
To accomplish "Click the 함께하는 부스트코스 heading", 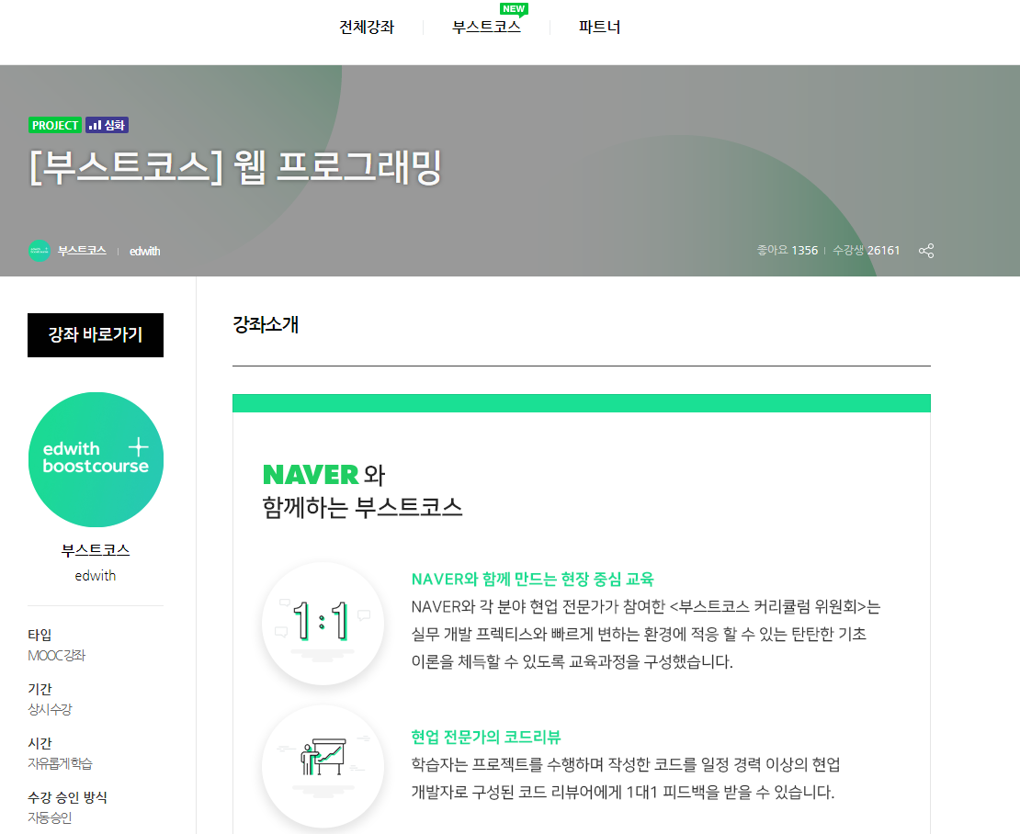I will [362, 507].
